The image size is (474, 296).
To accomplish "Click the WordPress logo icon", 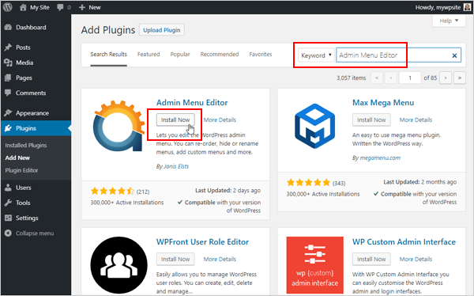I will 8,7.
